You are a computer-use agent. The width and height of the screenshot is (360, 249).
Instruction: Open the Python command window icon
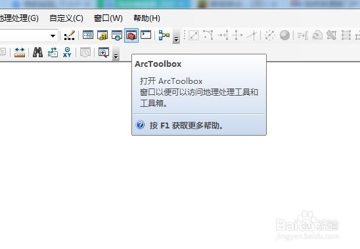point(146,35)
